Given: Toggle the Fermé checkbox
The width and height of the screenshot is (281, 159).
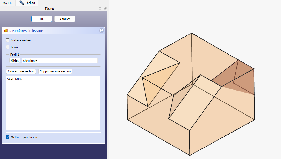Looking at the screenshot, I should pyautogui.click(x=8, y=47).
